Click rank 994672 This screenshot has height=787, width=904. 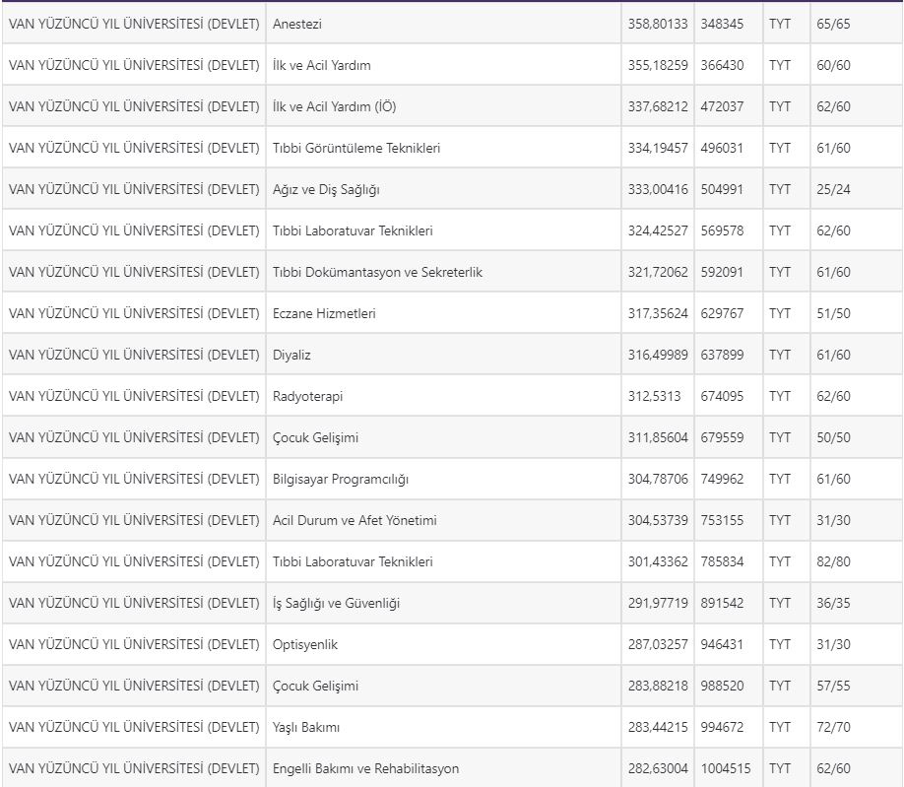pos(722,728)
